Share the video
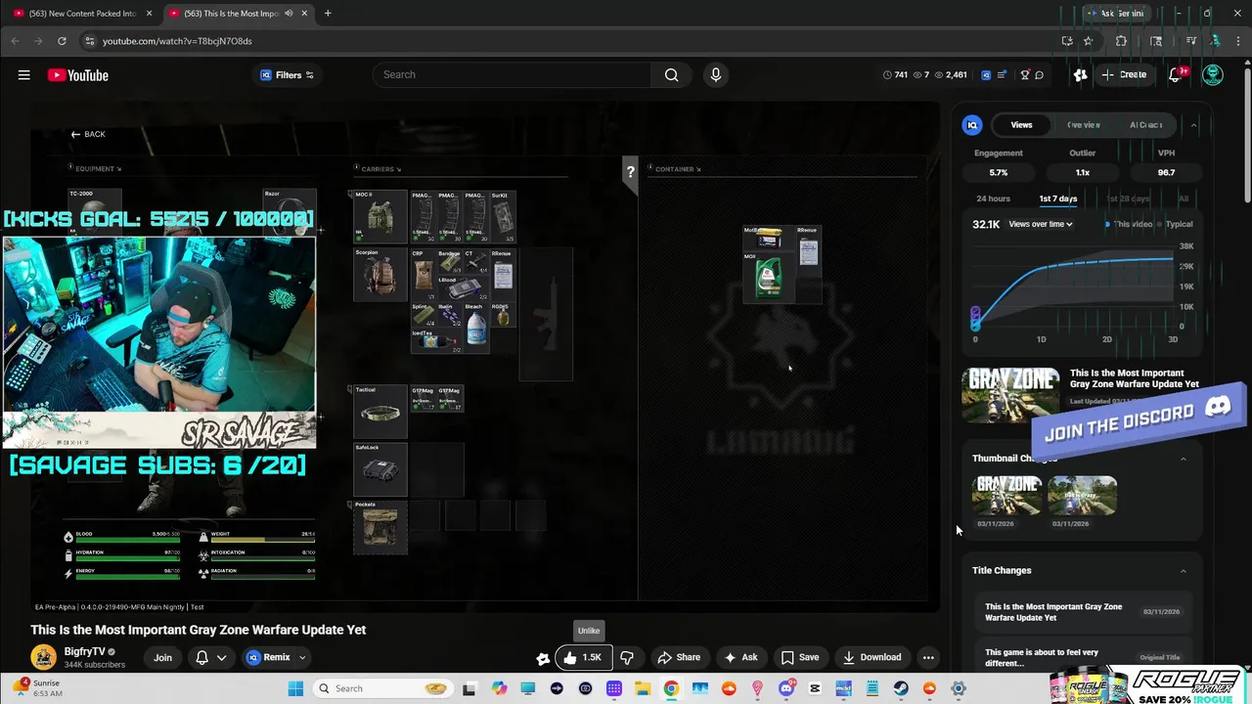1252x704 pixels. pyautogui.click(x=679, y=657)
